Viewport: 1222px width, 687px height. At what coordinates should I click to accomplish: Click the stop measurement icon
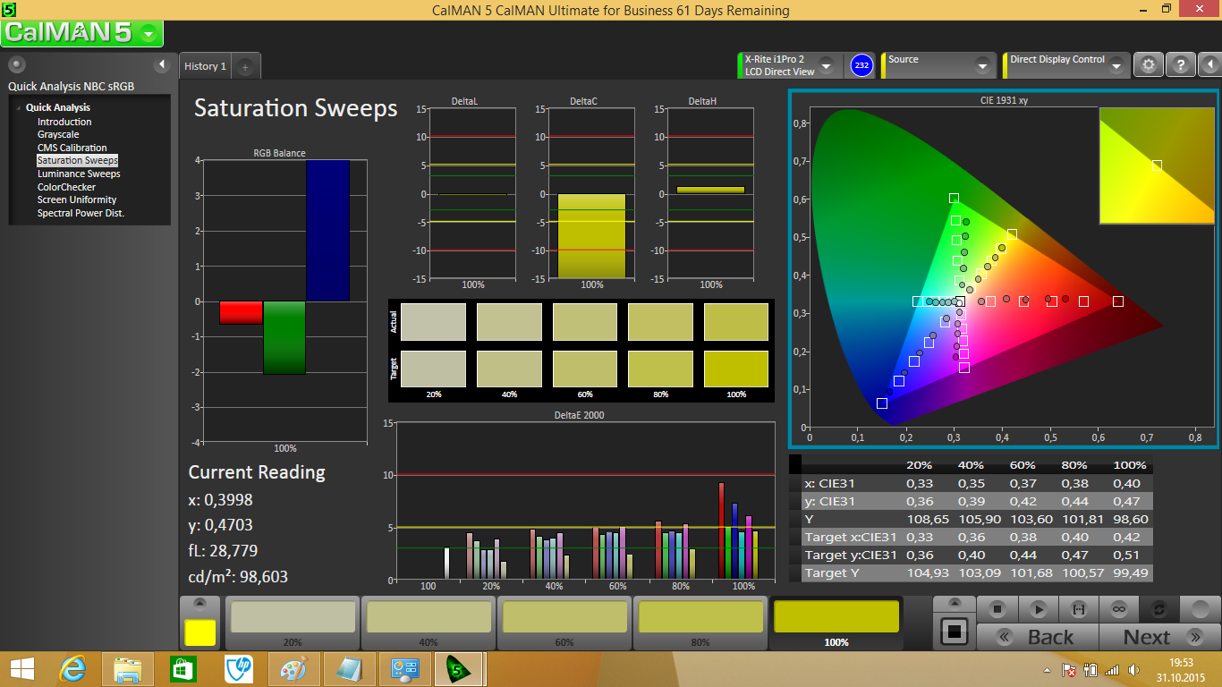pos(997,609)
